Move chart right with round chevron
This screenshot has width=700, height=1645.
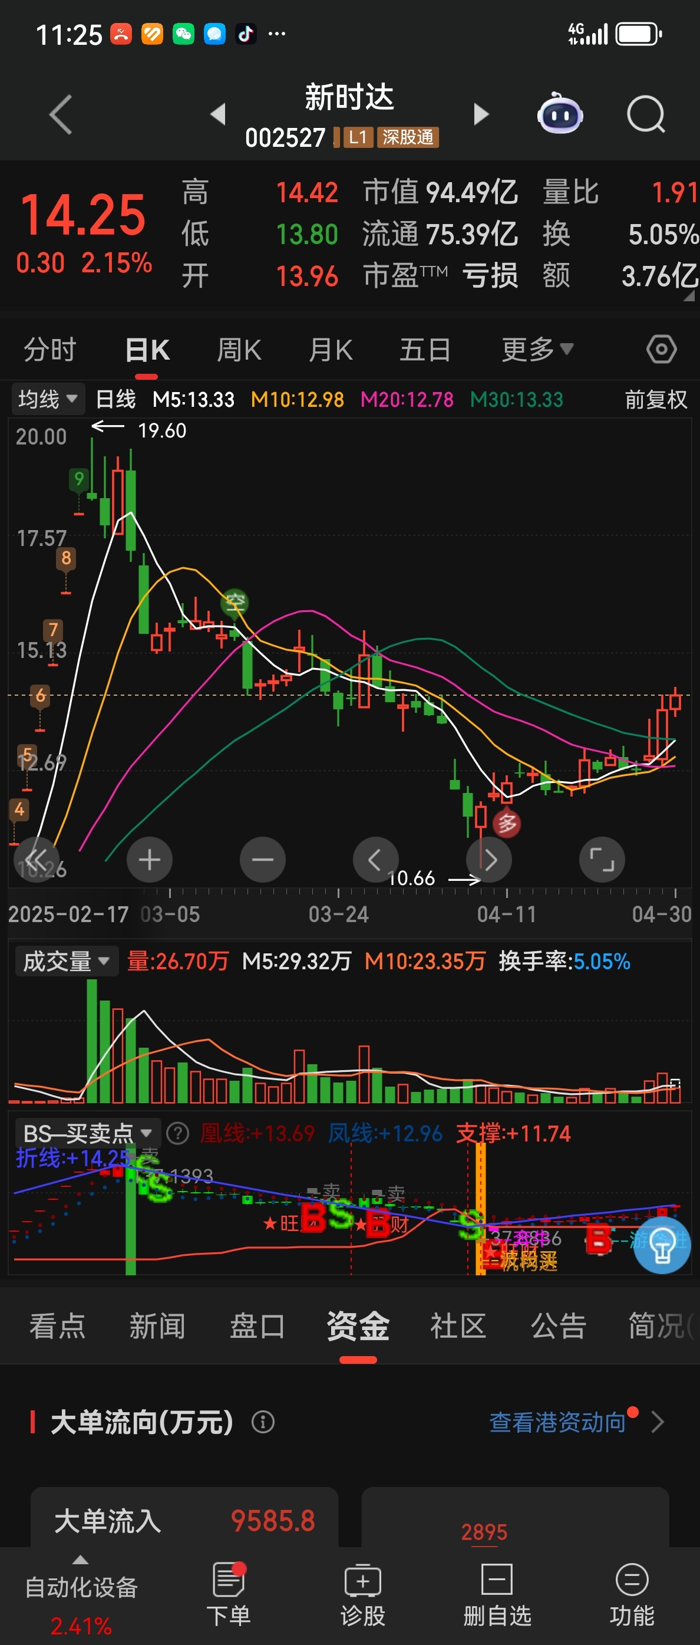point(490,860)
